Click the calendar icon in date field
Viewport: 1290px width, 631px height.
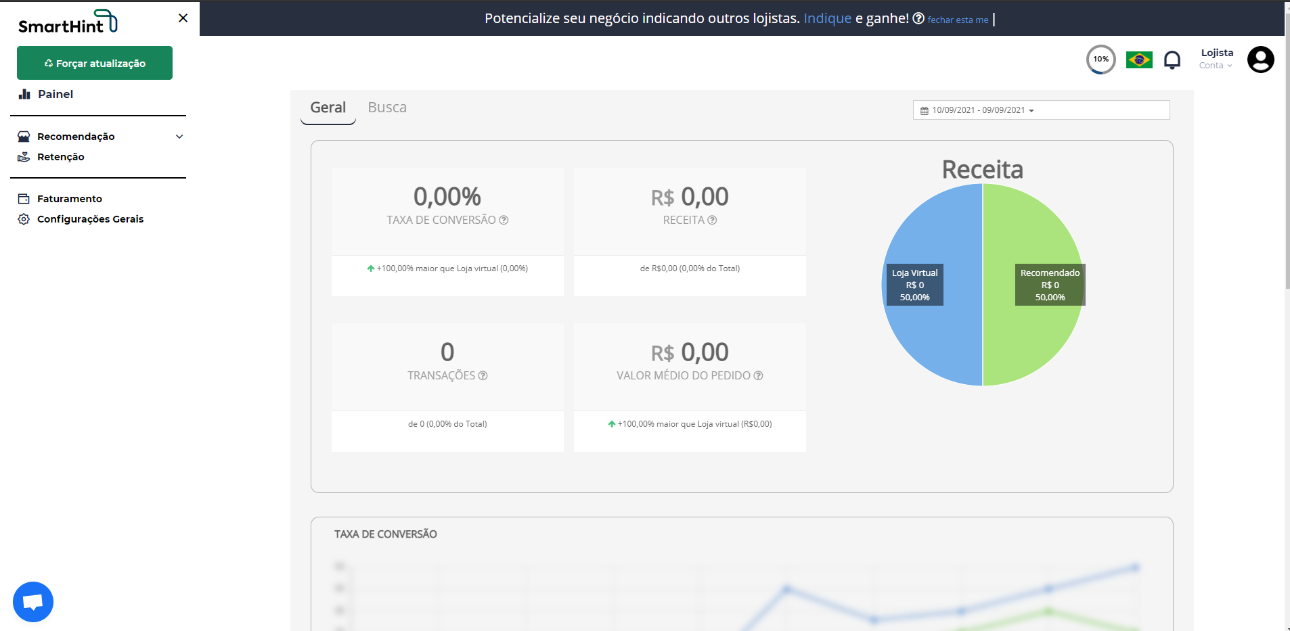[925, 110]
